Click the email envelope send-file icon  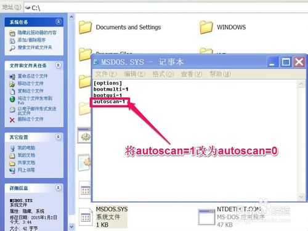(x=12, y=110)
